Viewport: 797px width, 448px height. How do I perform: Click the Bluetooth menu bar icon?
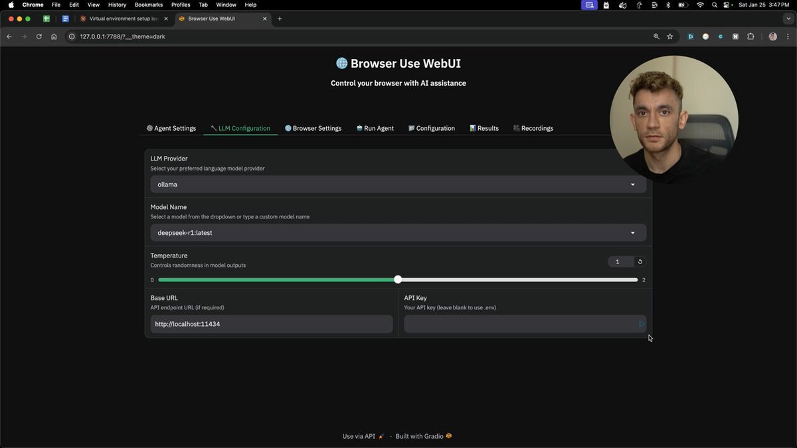pos(669,5)
